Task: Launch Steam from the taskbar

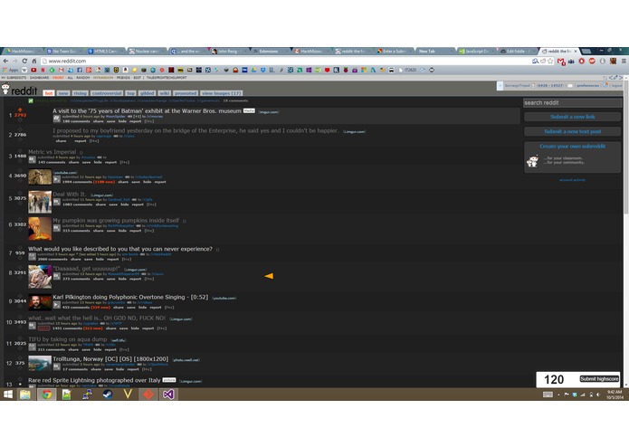Action: pos(107,395)
